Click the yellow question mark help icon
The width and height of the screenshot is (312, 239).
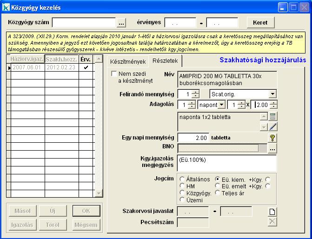click(x=273, y=138)
